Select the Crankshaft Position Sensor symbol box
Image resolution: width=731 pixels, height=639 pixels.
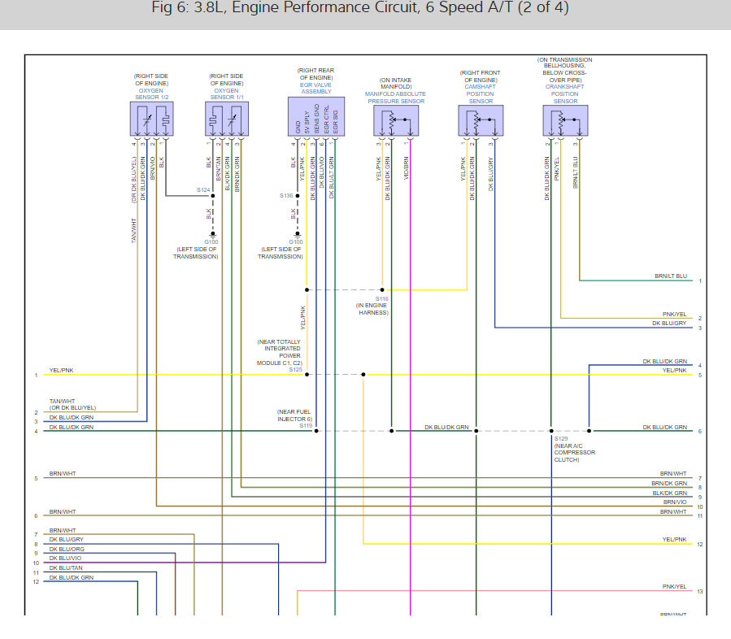pyautogui.click(x=565, y=120)
